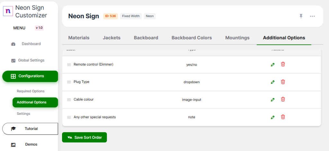Viewport: 329px width, 151px height.
Task: Click the drag handle beside Cable colour
Action: (69, 99)
